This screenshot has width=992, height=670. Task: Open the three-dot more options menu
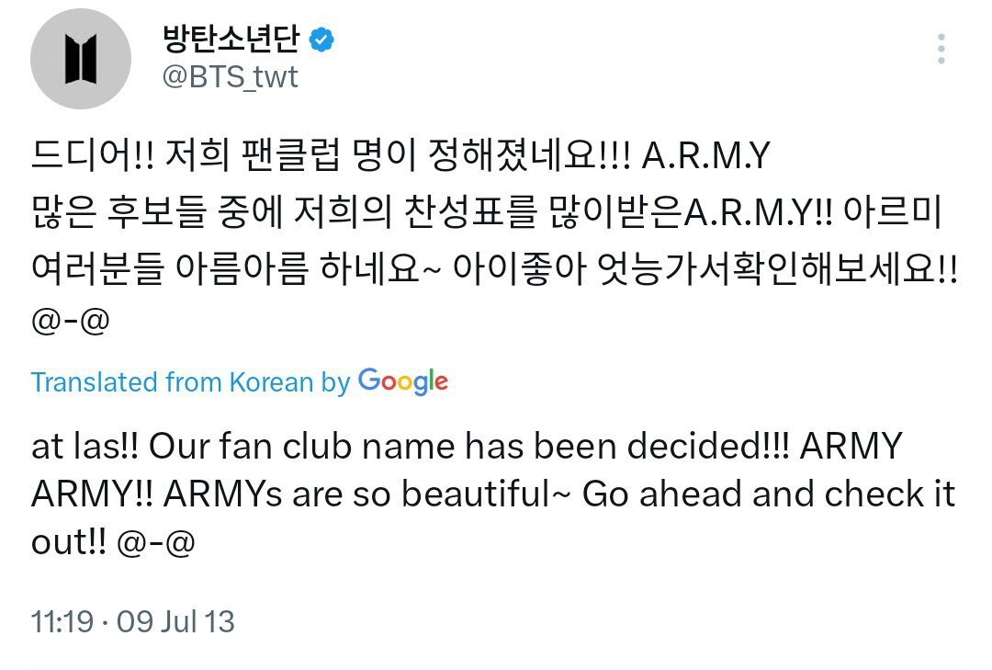pos(941,49)
